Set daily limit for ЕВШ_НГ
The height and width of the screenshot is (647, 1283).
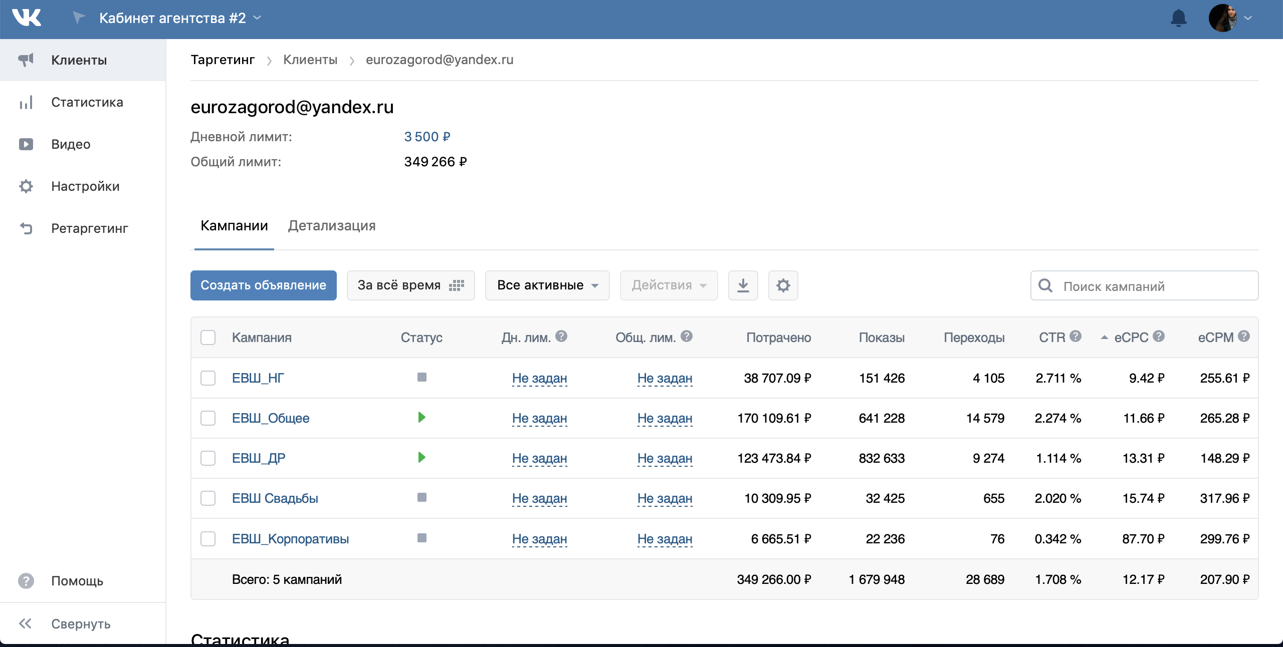click(539, 378)
